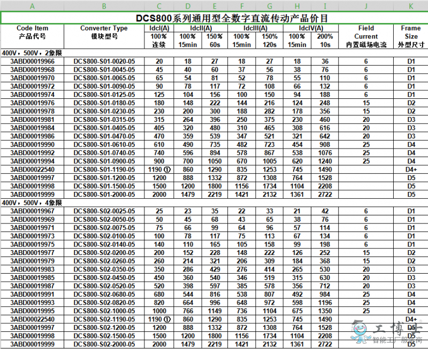Select column G header

point(270,6)
